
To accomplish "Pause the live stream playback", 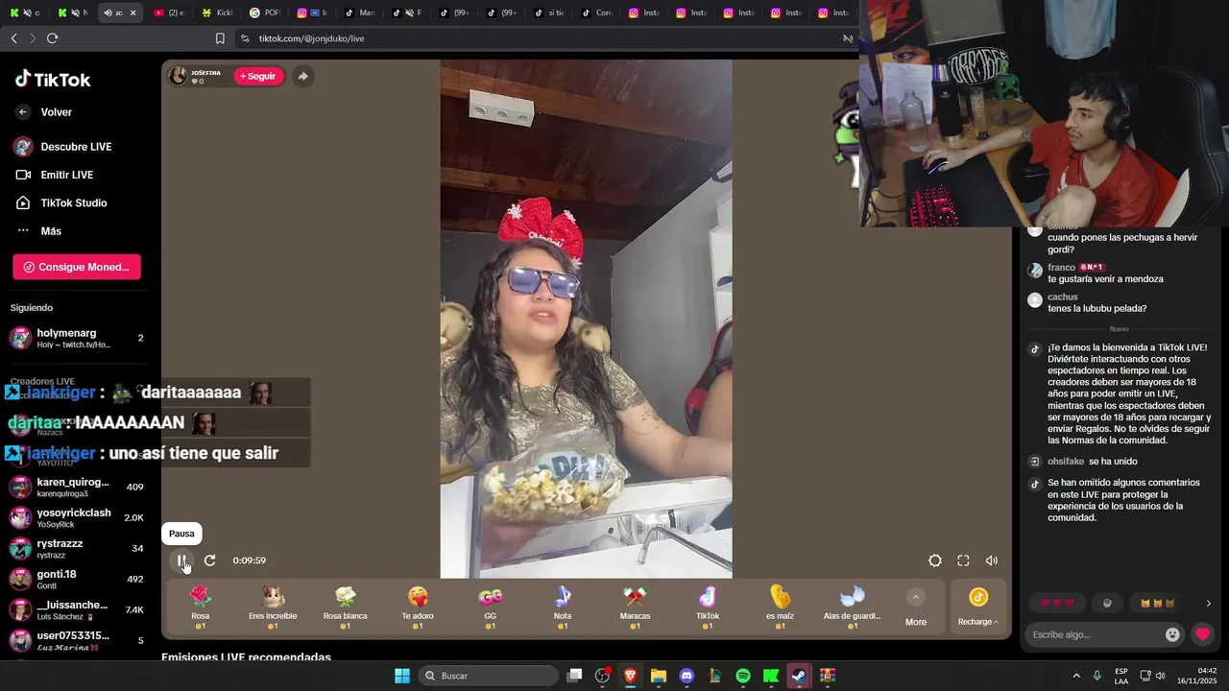I will coord(181,560).
